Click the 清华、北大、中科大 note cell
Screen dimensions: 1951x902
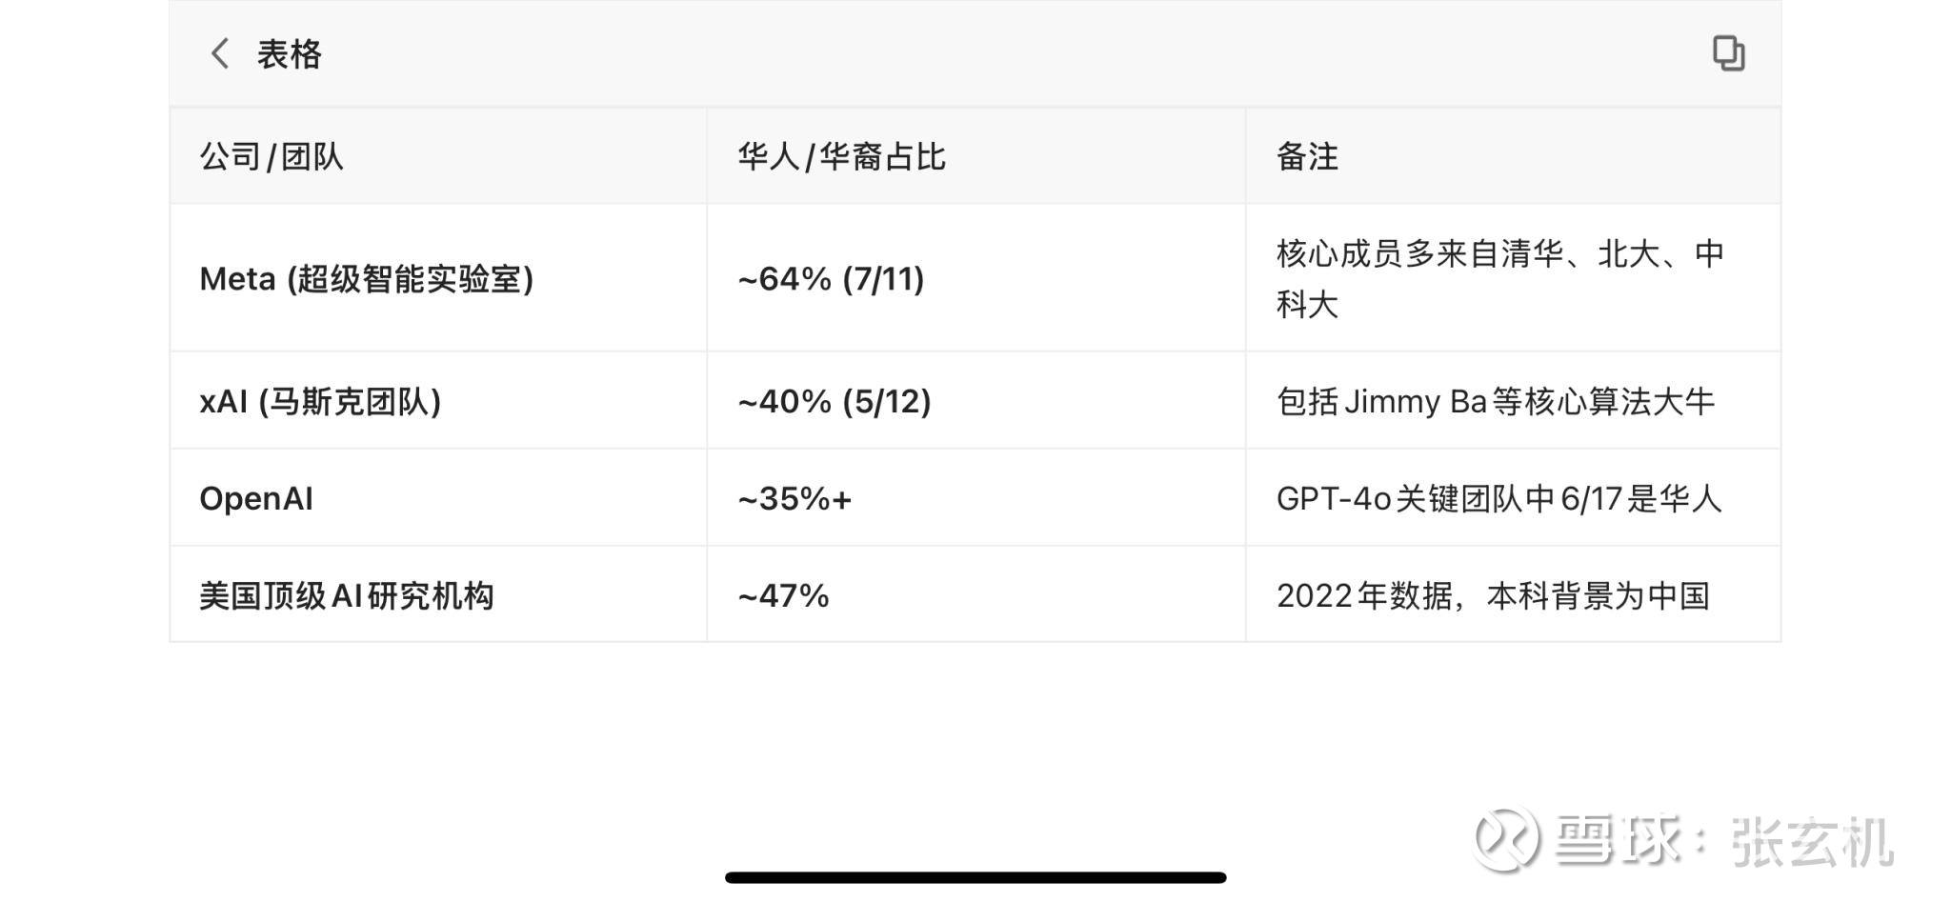coord(1499,279)
